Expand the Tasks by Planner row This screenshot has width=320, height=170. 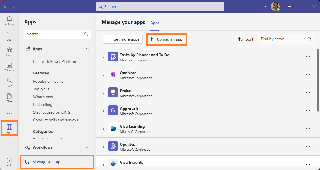pyautogui.click(x=104, y=58)
